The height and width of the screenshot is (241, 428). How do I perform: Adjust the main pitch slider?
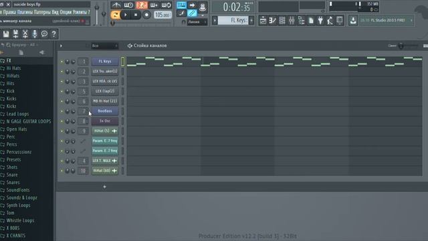pos(104,13)
